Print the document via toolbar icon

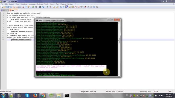tap(19, 7)
